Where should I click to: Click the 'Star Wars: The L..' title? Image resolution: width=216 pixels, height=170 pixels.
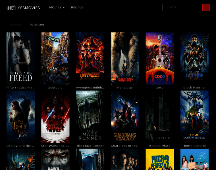(55, 146)
